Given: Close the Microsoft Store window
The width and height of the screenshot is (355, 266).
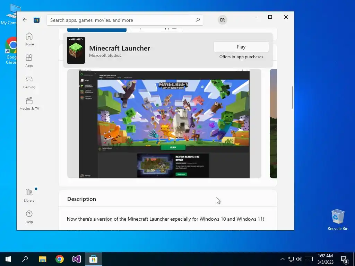Looking at the screenshot, I should pos(286,17).
